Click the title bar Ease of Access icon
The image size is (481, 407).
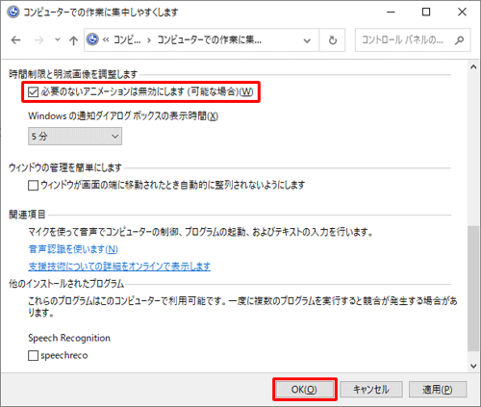pyautogui.click(x=13, y=13)
